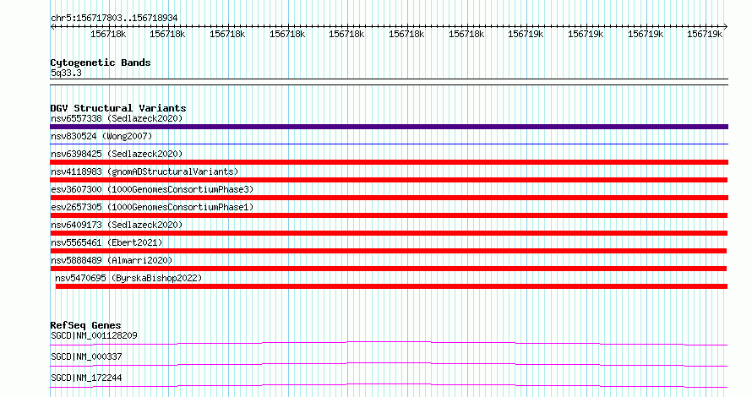
Task: Click the red bar under nsv5565461
Action: [389, 251]
